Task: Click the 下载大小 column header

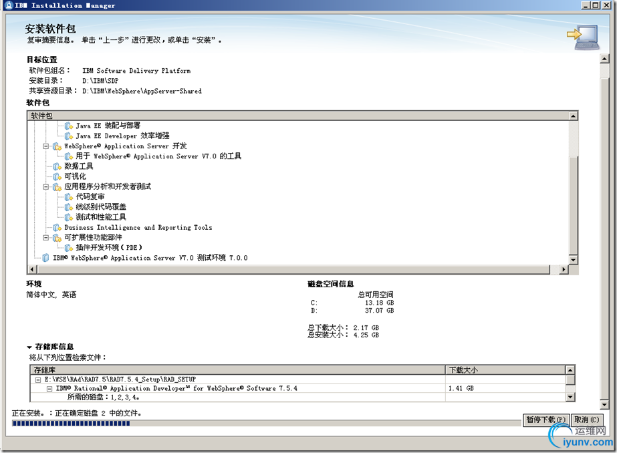Action: pos(506,370)
